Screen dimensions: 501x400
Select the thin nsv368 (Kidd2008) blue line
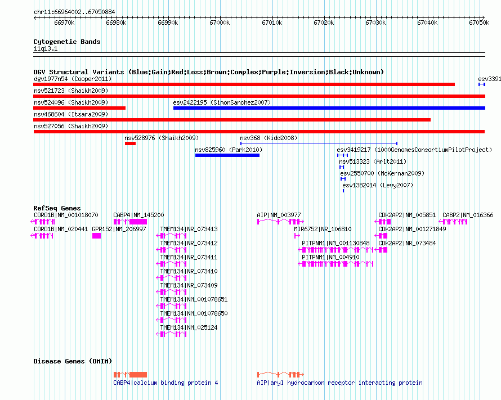319,143
